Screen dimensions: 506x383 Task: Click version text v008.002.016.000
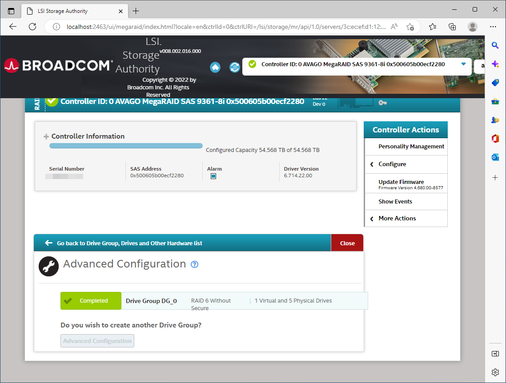[x=181, y=51]
